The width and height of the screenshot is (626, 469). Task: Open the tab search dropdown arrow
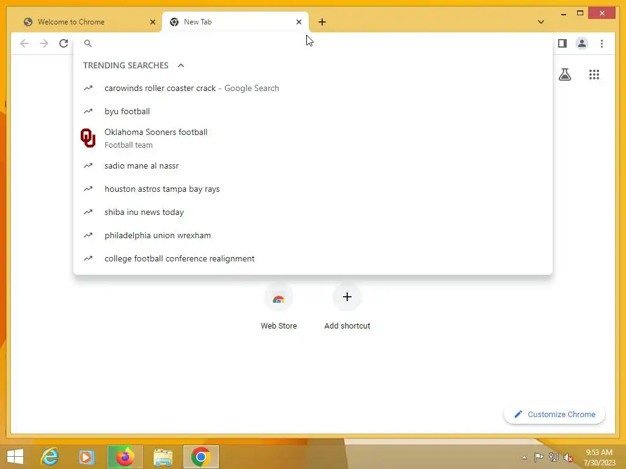pyautogui.click(x=540, y=22)
